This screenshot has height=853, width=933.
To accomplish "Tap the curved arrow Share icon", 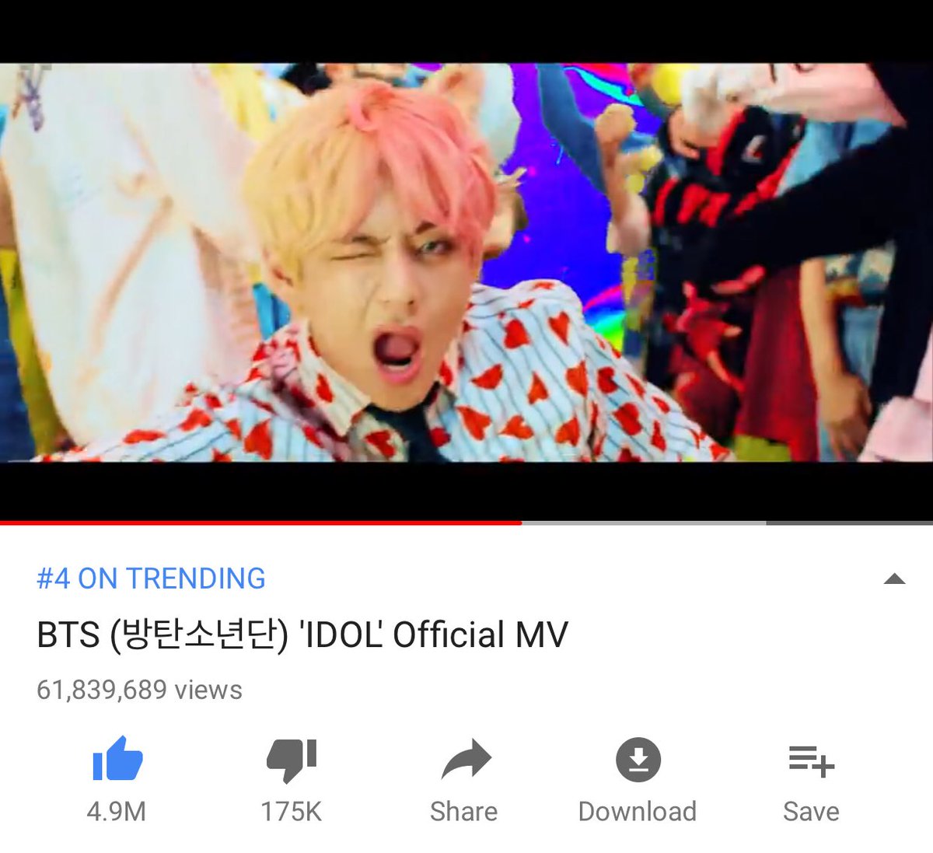I will tap(466, 760).
